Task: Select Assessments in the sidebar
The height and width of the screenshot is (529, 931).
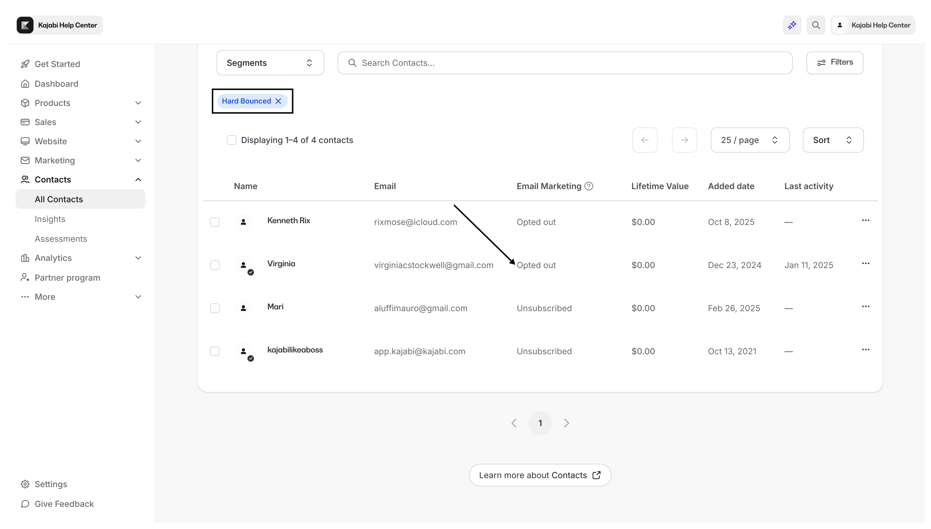Action: [61, 239]
